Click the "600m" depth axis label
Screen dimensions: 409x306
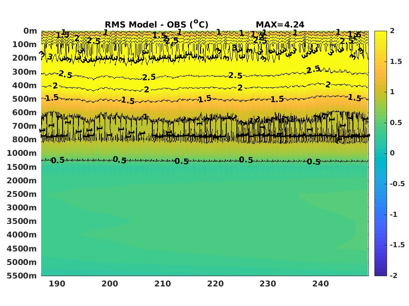[x=24, y=112]
